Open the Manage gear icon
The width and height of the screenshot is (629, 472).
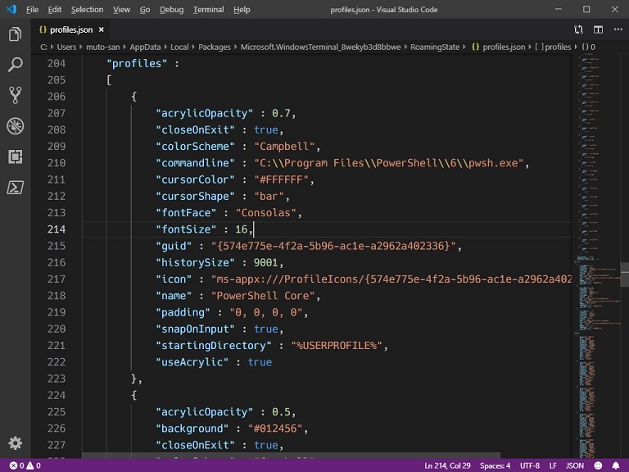pyautogui.click(x=16, y=443)
